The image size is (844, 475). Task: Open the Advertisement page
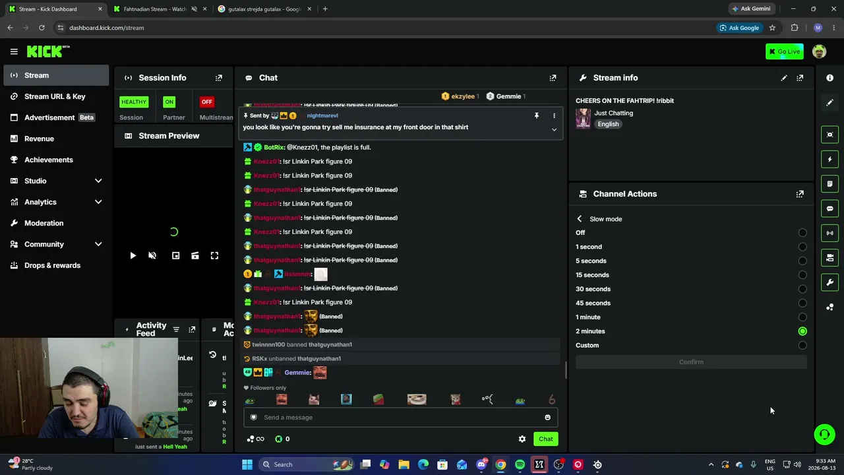coord(56,117)
